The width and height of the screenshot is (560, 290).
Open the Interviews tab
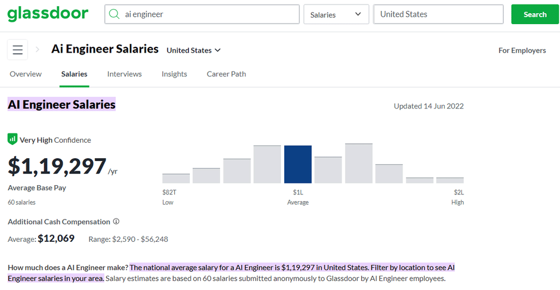point(124,74)
